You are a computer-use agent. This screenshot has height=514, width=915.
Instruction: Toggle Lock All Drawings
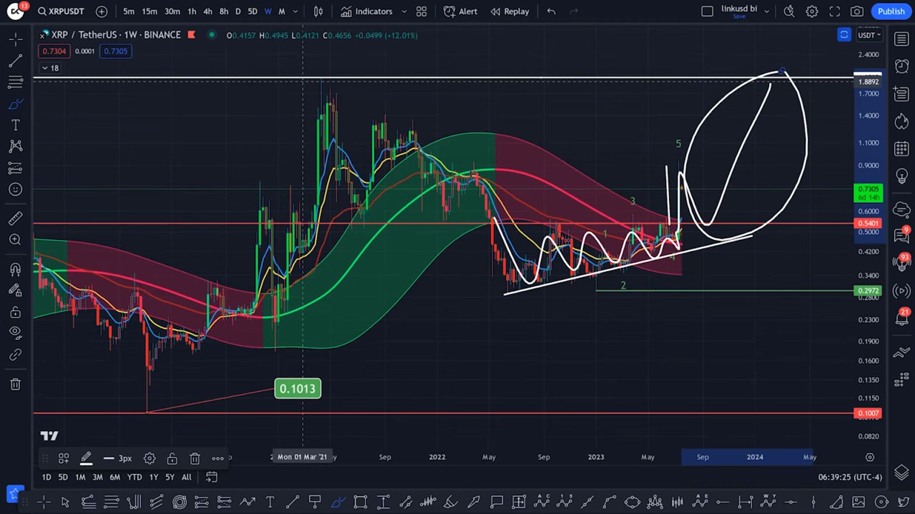click(15, 311)
